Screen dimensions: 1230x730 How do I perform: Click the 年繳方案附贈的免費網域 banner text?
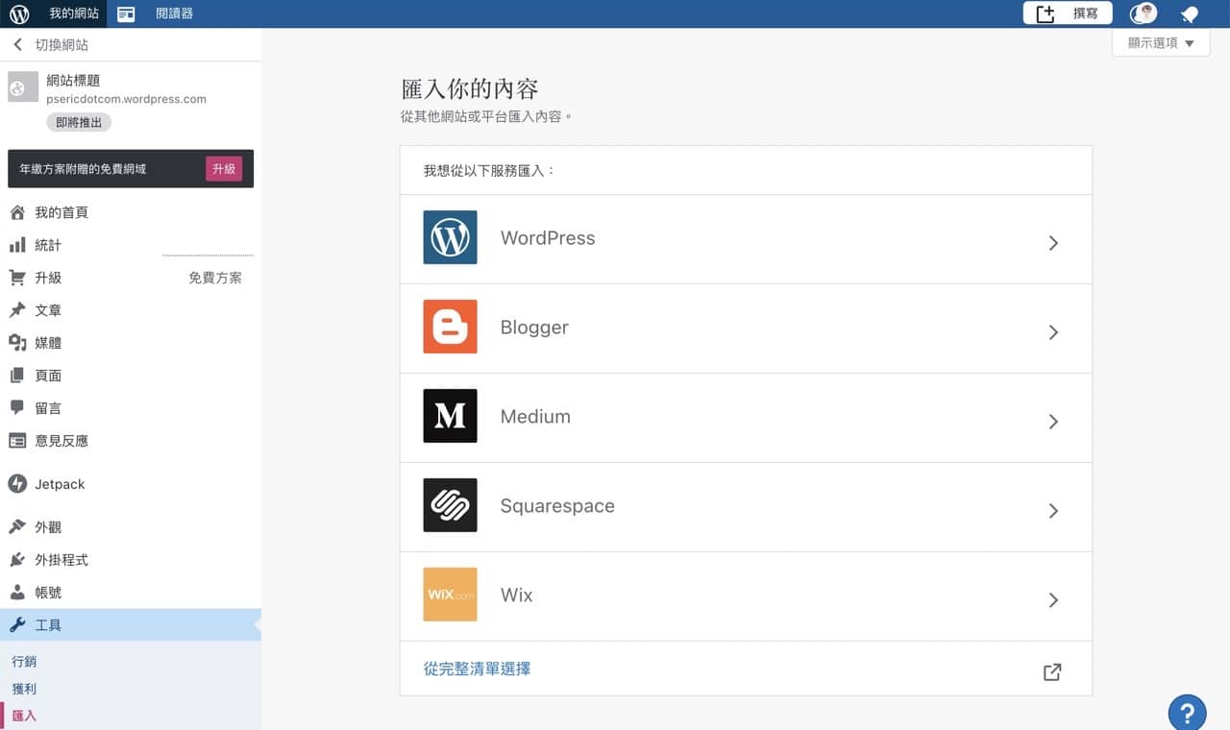83,169
